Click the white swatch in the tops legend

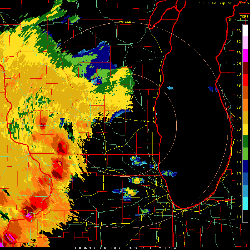coord(245,31)
